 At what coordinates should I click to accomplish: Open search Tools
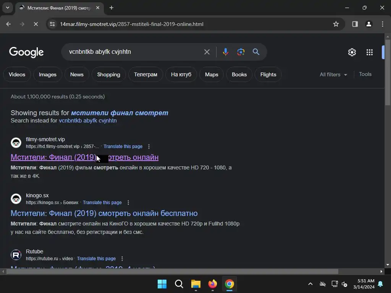(365, 74)
